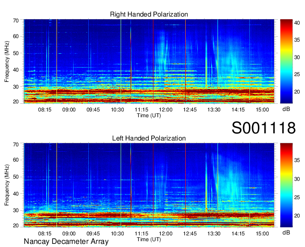Click the 20 value on Left Handed color bar
The width and height of the screenshot is (305, 247).
point(297,216)
